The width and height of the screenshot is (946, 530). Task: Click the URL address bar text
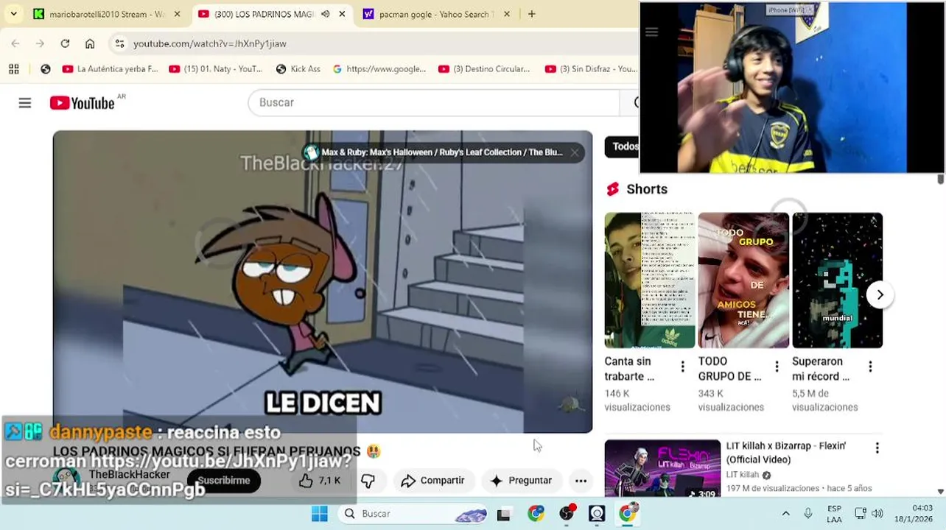pyautogui.click(x=210, y=43)
